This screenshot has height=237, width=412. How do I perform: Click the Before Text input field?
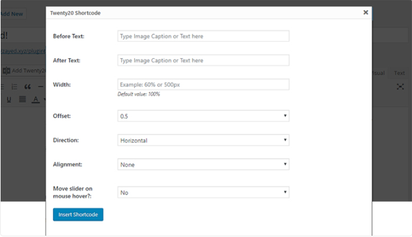tap(203, 36)
